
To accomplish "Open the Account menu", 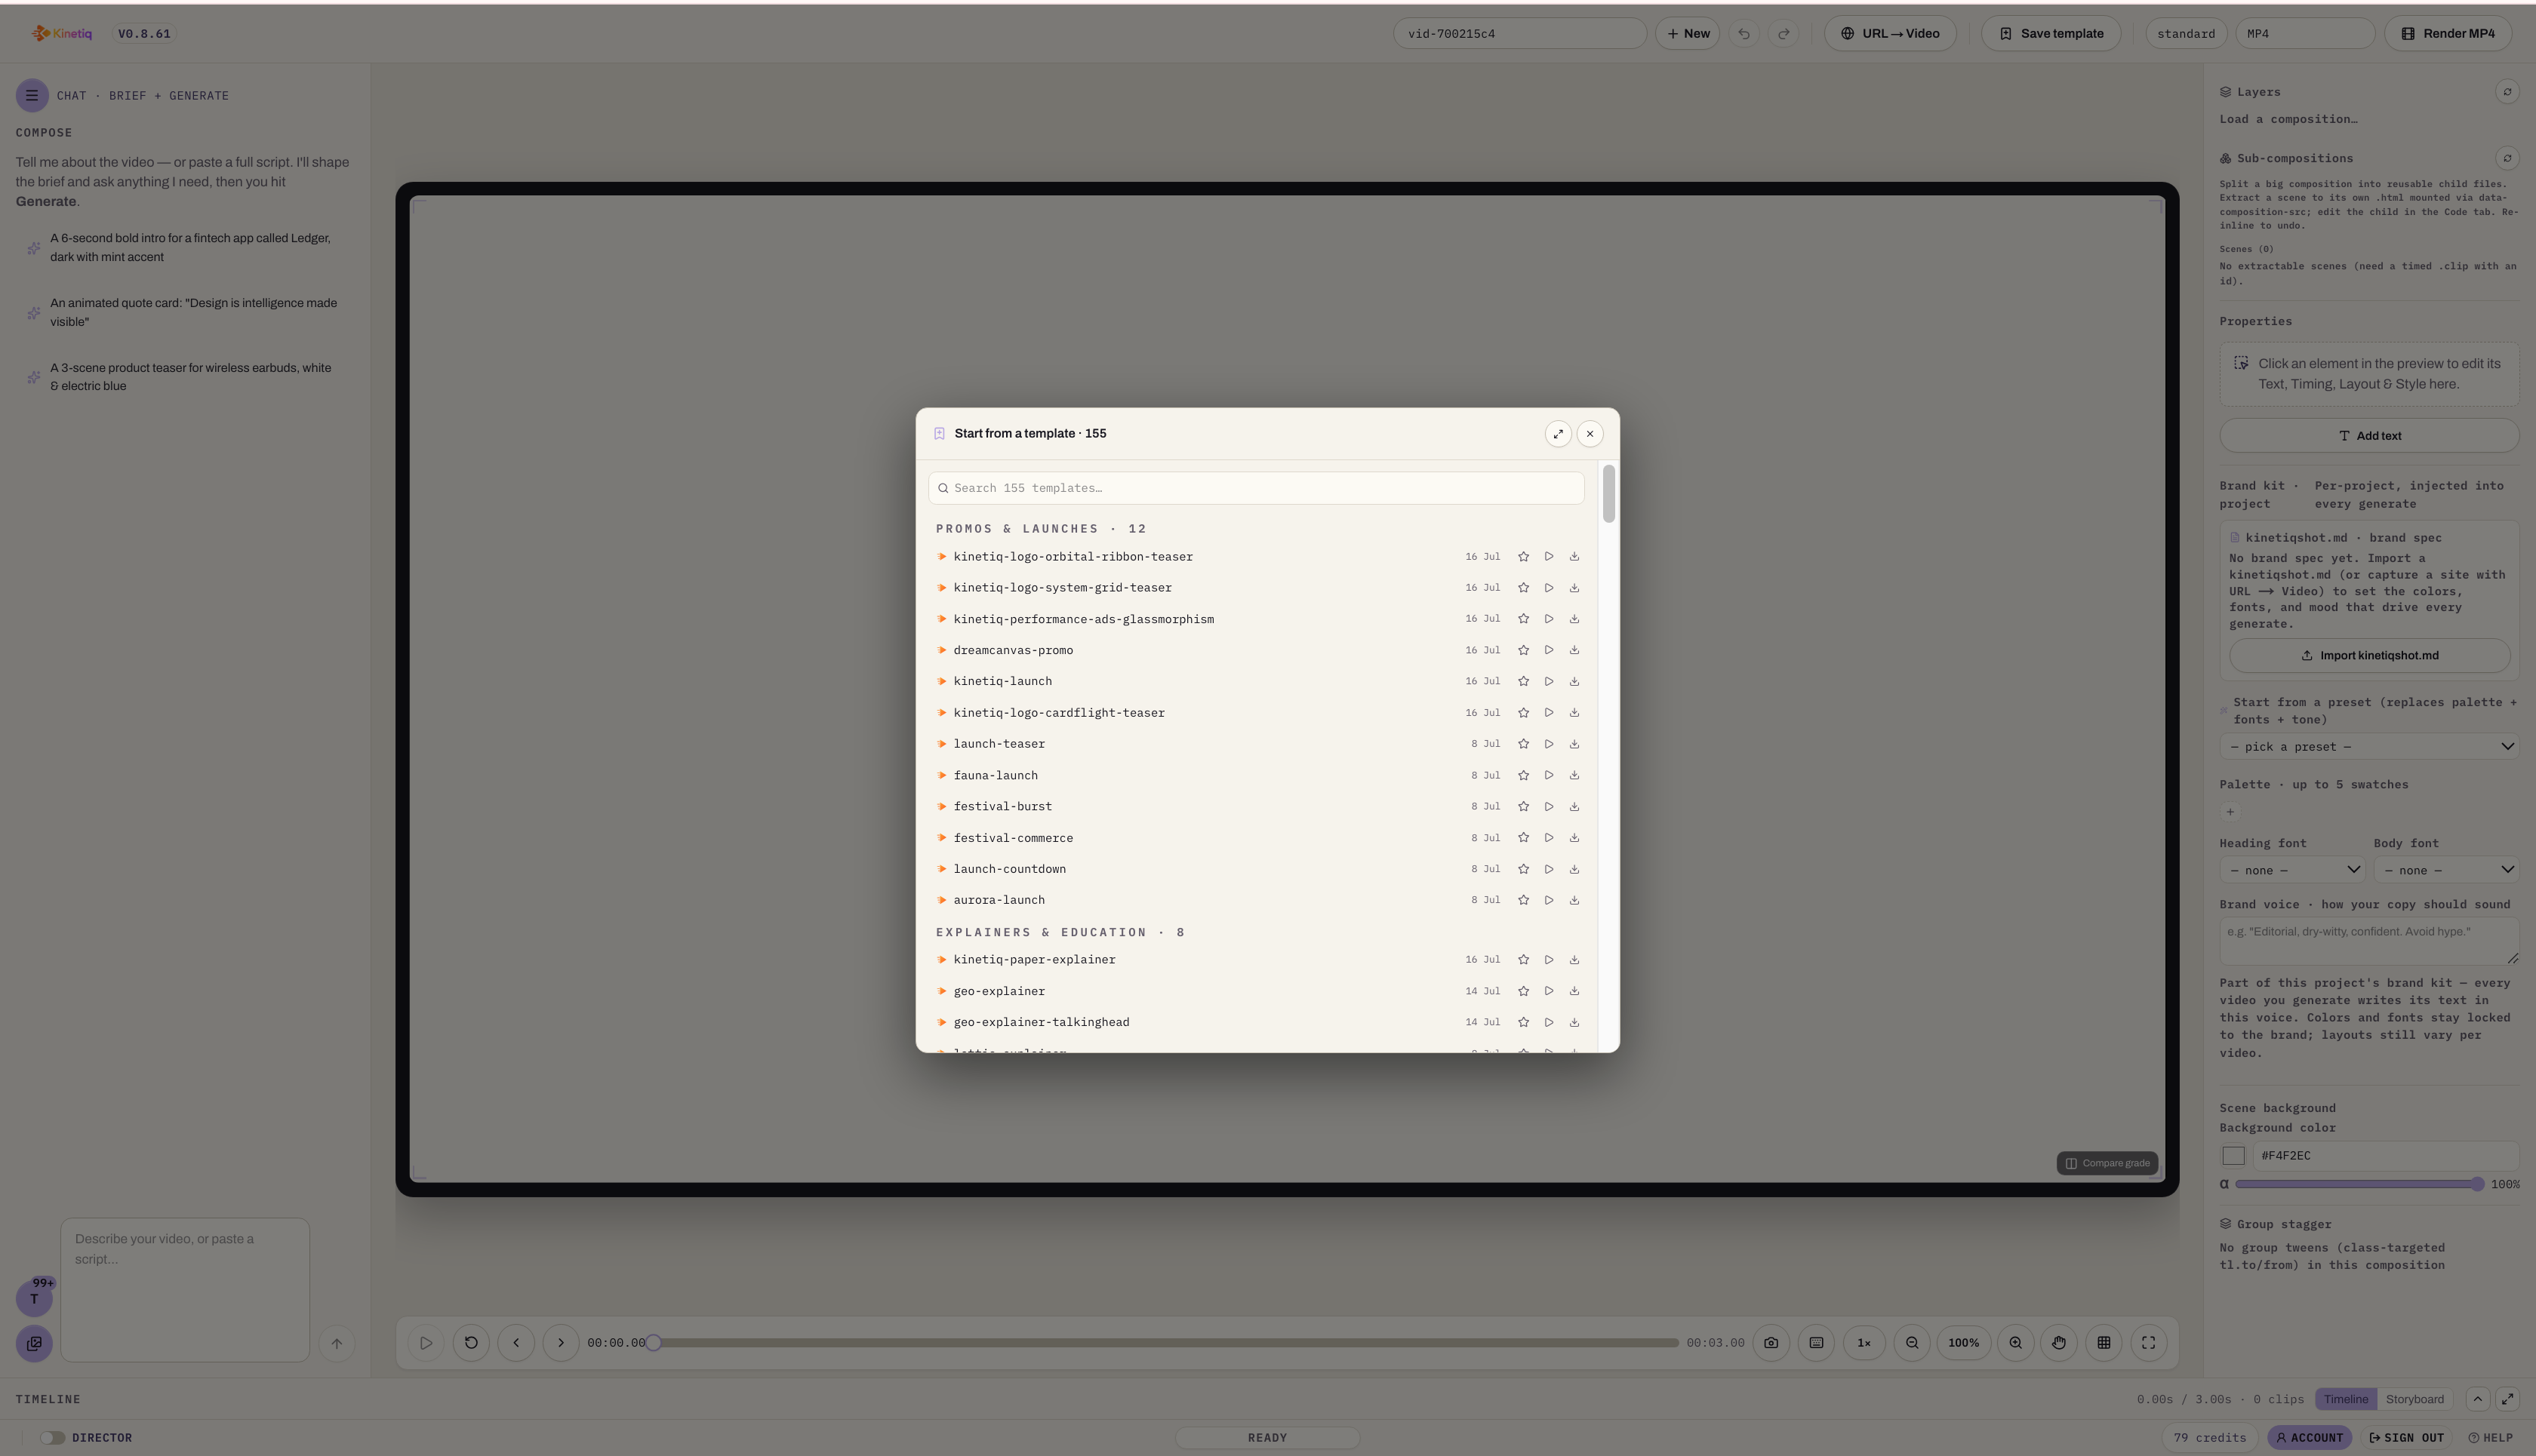I will click(2309, 1438).
